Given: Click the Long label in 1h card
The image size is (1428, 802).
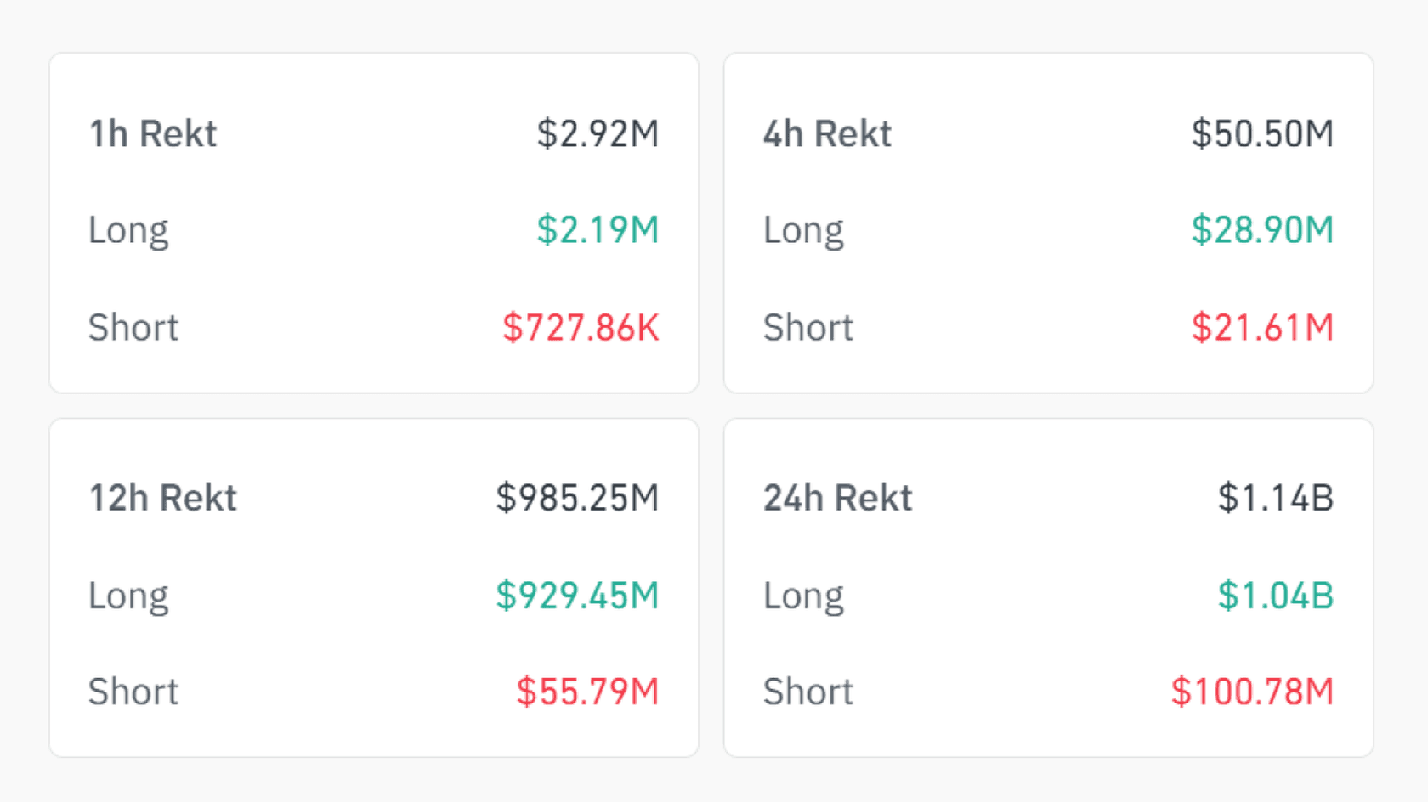Looking at the screenshot, I should tap(128, 231).
